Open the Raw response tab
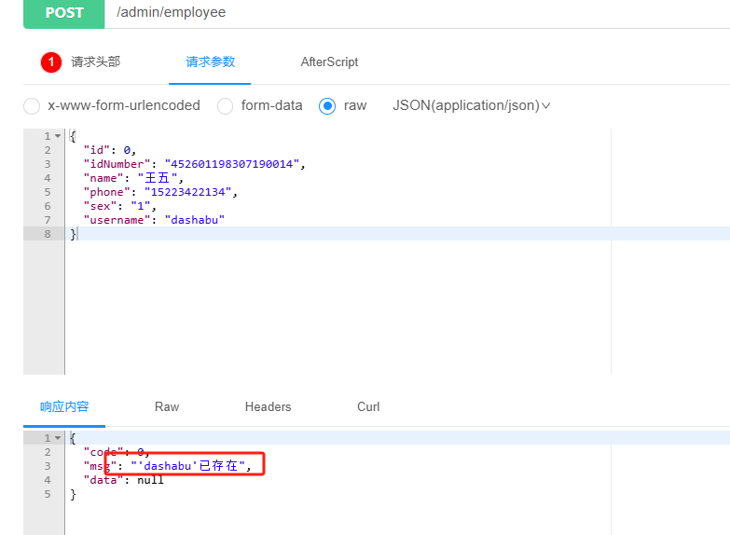Screen dimensions: 730x535 pyautogui.click(x=167, y=407)
